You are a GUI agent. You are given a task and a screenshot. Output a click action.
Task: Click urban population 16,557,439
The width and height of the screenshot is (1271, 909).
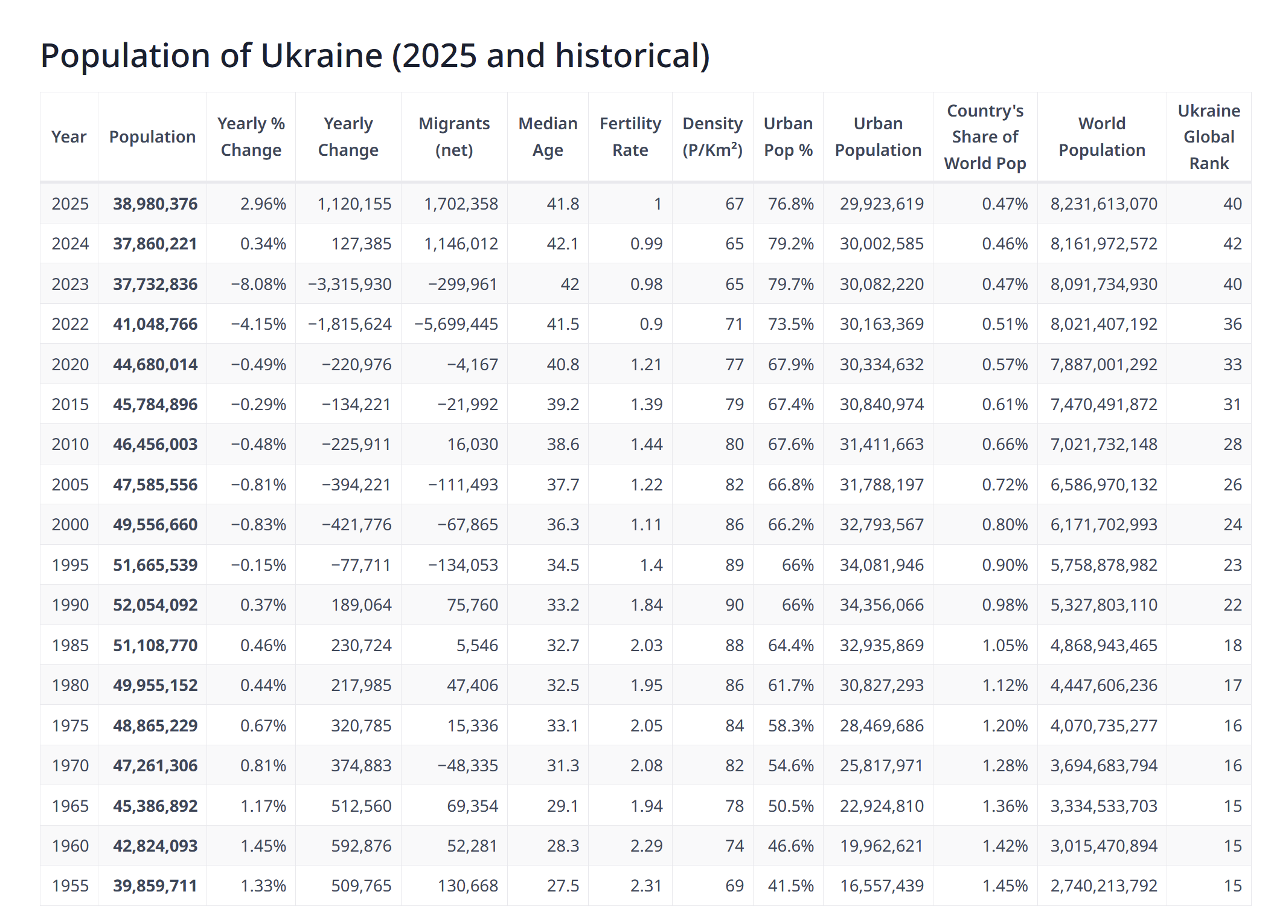882,886
